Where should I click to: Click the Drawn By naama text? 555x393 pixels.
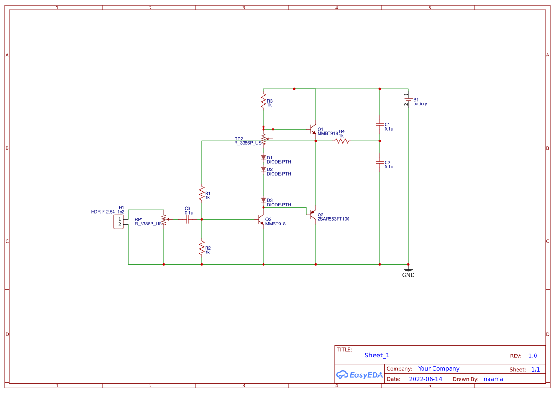(493, 379)
